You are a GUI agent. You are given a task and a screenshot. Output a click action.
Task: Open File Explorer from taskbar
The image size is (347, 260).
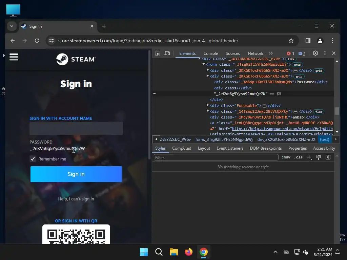pyautogui.click(x=174, y=252)
